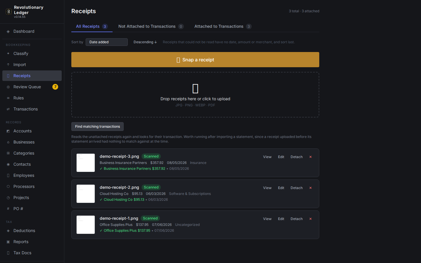Detach demo-receipt-3.png from its transaction
Screen dimensions: 421x263
296,157
